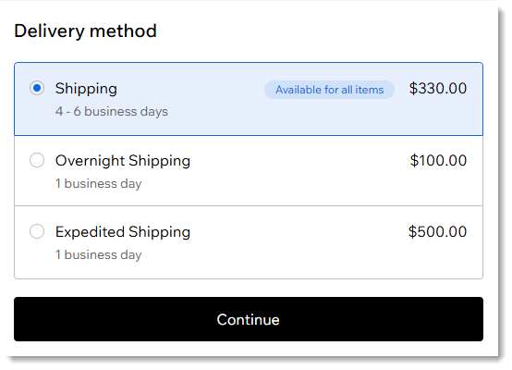Click the 'Available for all items' badge
512x370 pixels.
(329, 90)
